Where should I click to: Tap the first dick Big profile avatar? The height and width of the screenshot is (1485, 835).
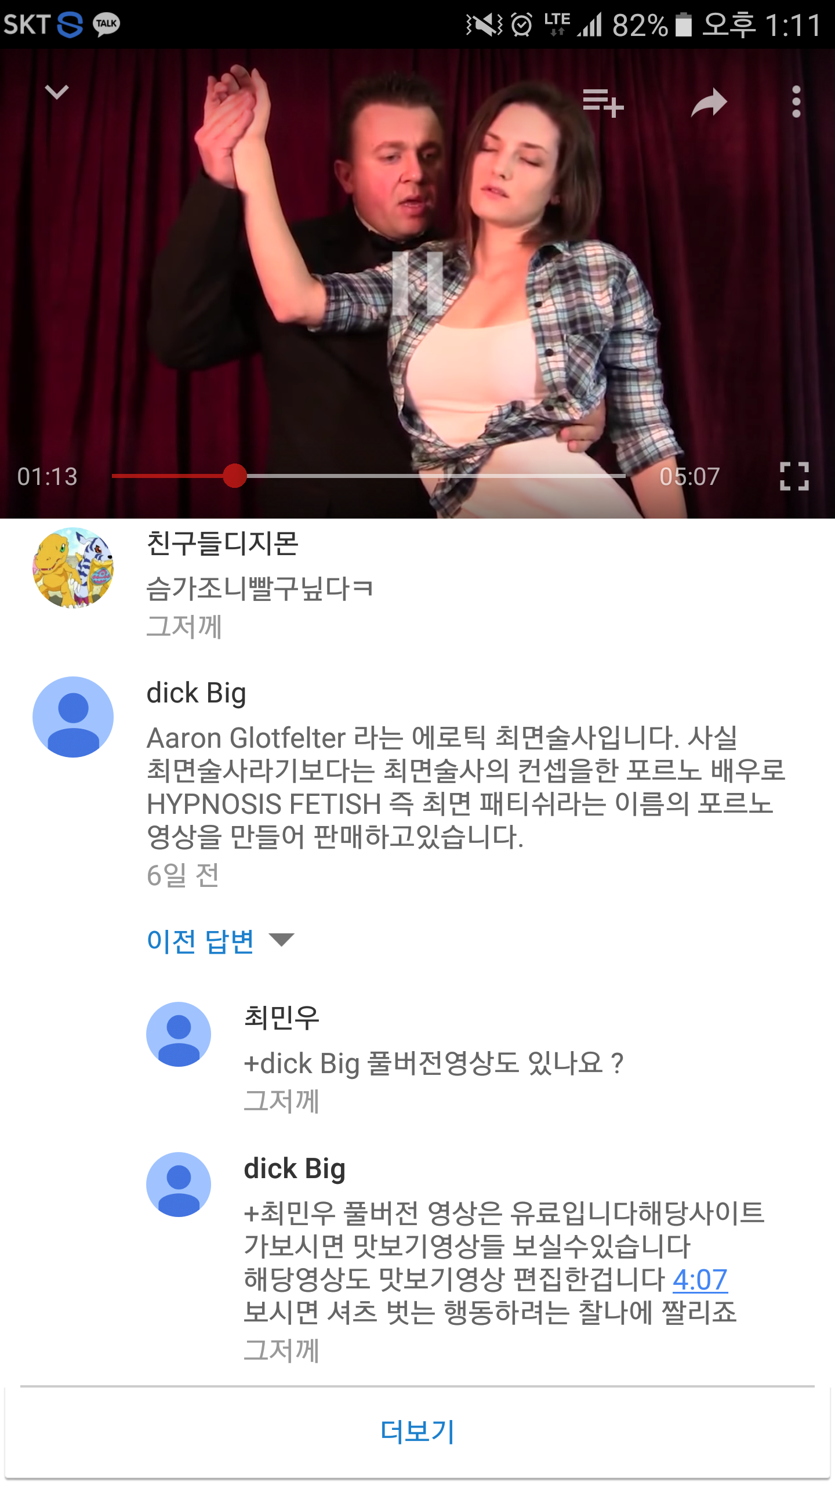72,717
